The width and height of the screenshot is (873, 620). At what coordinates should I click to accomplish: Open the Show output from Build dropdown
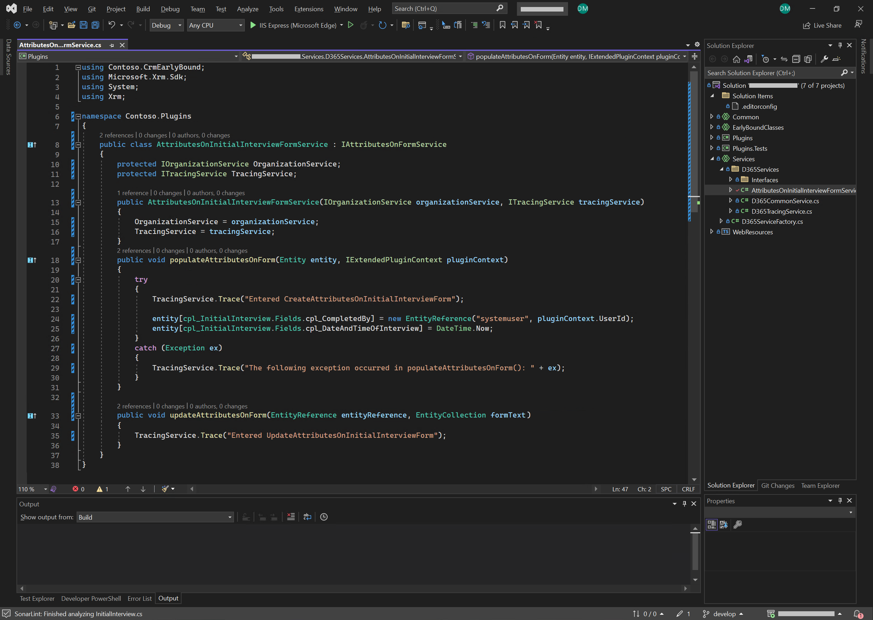(155, 517)
